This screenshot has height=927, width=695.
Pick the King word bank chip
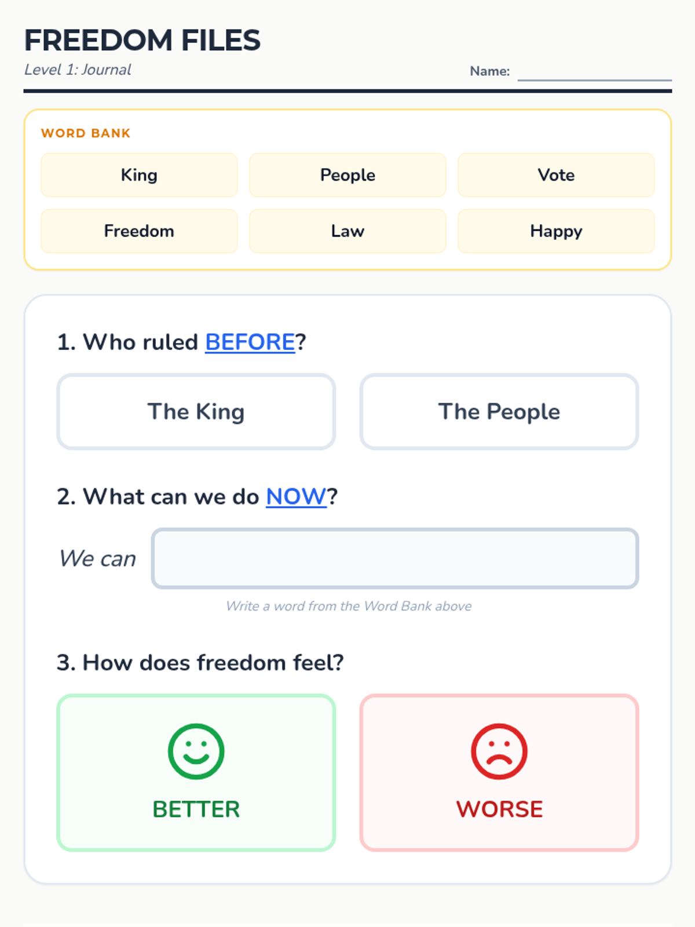pyautogui.click(x=139, y=175)
